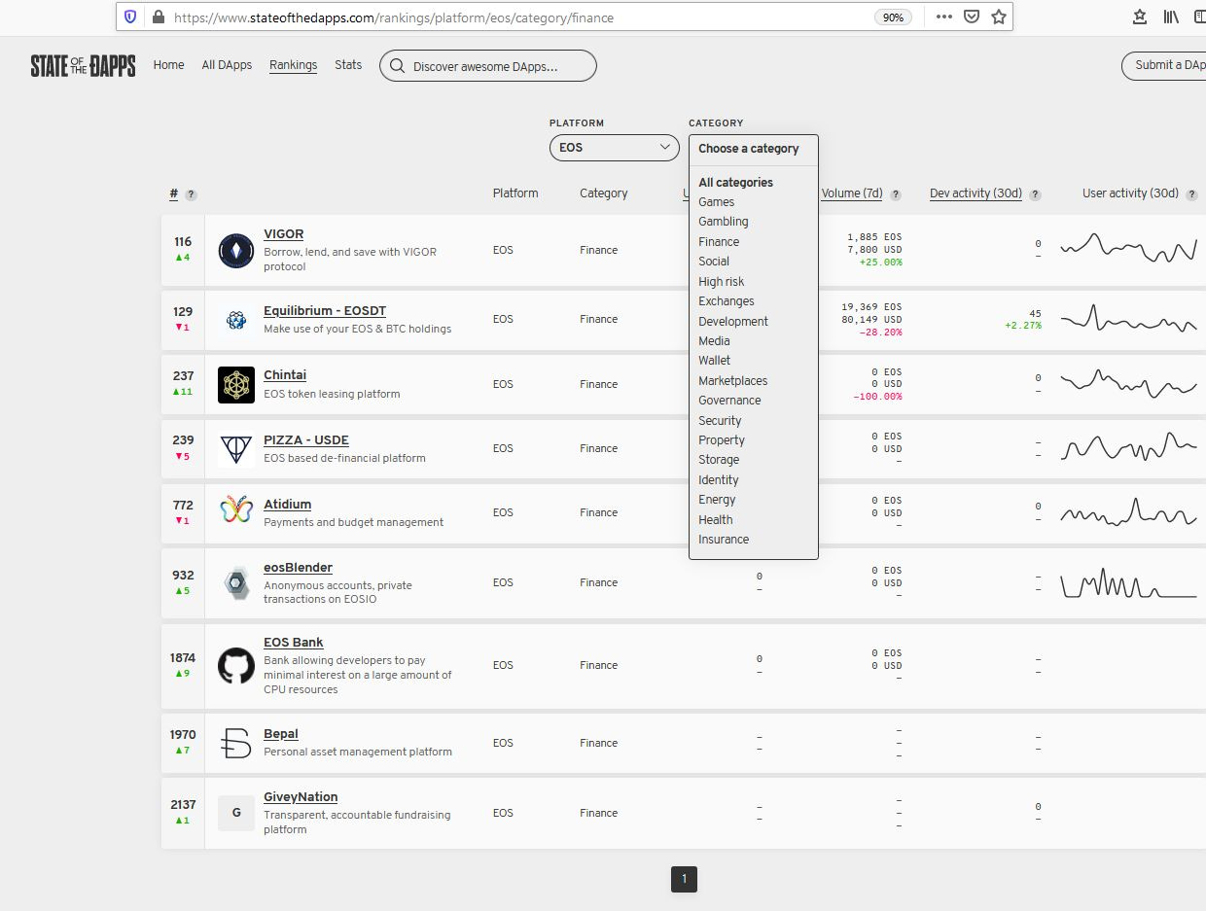This screenshot has height=911, width=1206.
Task: Click the Bepal title link
Action: [x=281, y=734]
